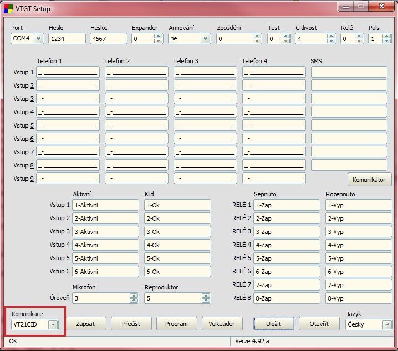The height and width of the screenshot is (351, 398).
Task: Open VgReader
Action: (221, 324)
